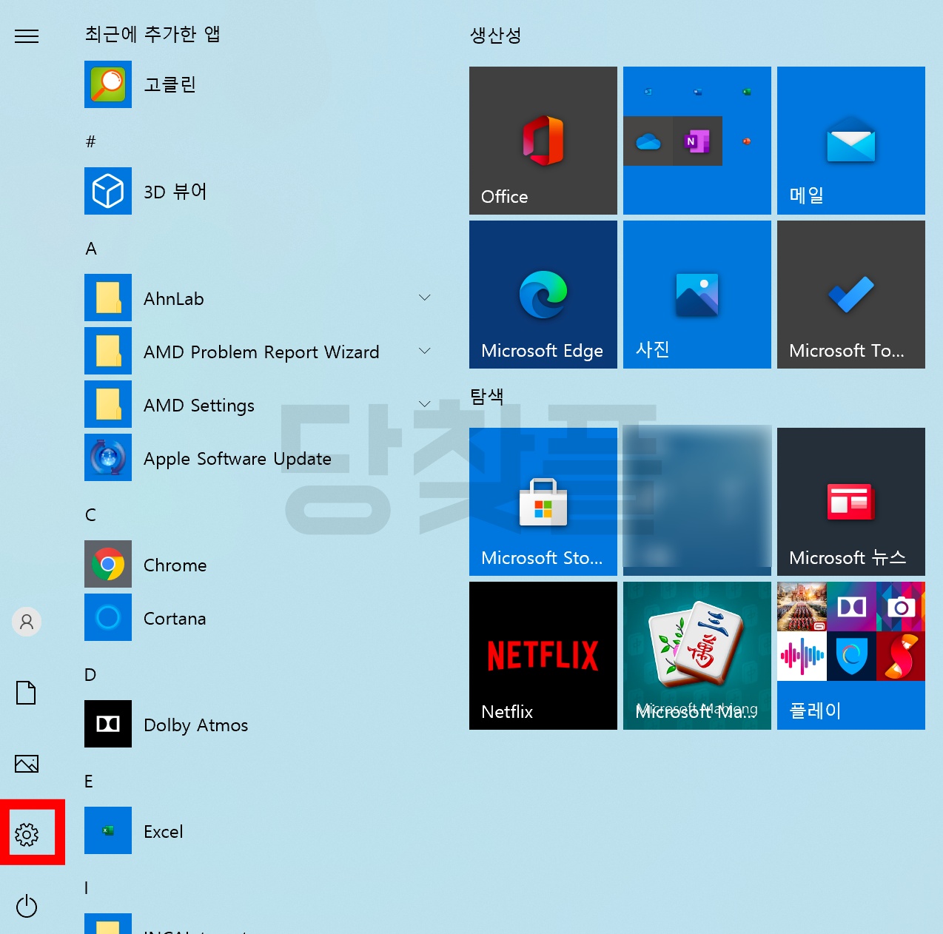Open the Microsoft Store tile
Image resolution: width=943 pixels, height=934 pixels.
pyautogui.click(x=543, y=502)
